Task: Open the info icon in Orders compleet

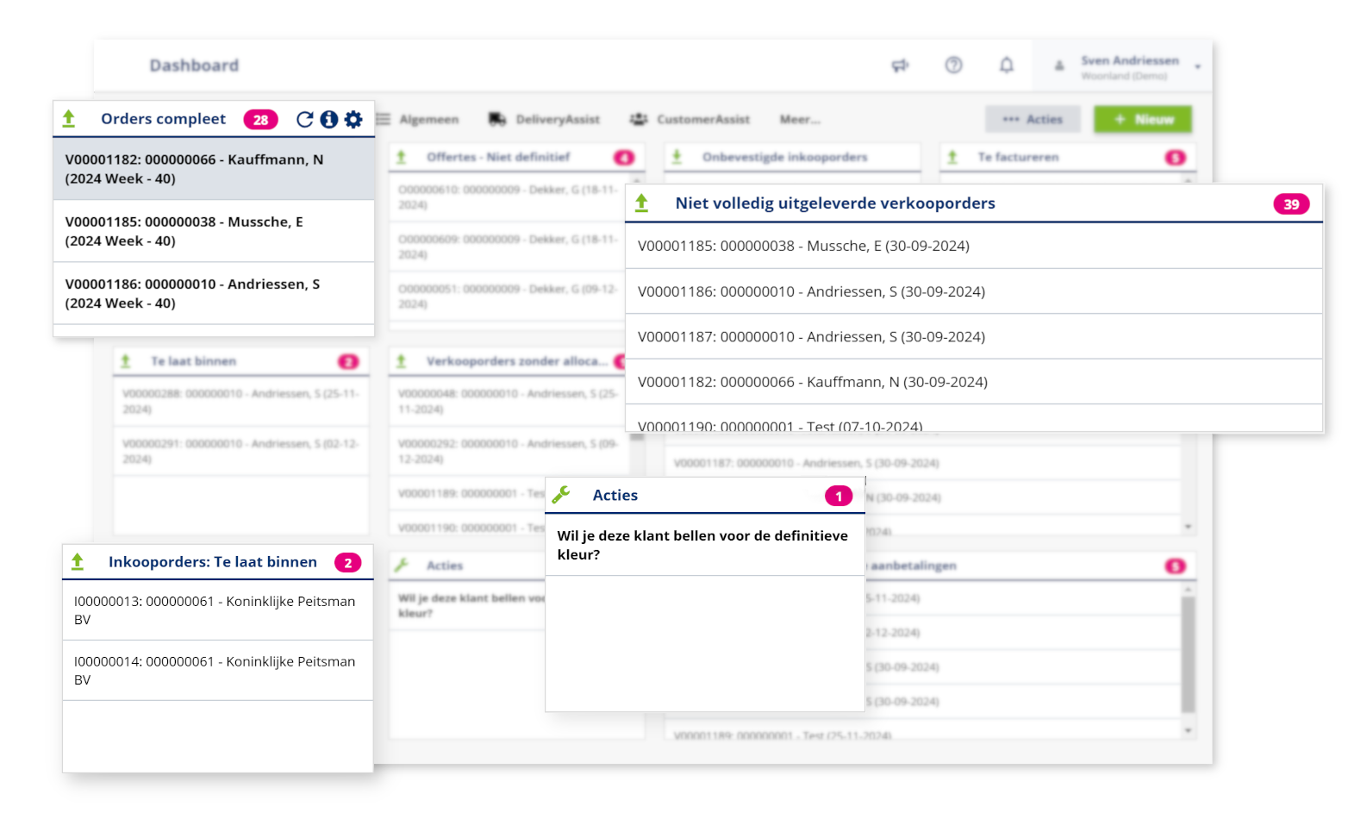Action: (328, 120)
